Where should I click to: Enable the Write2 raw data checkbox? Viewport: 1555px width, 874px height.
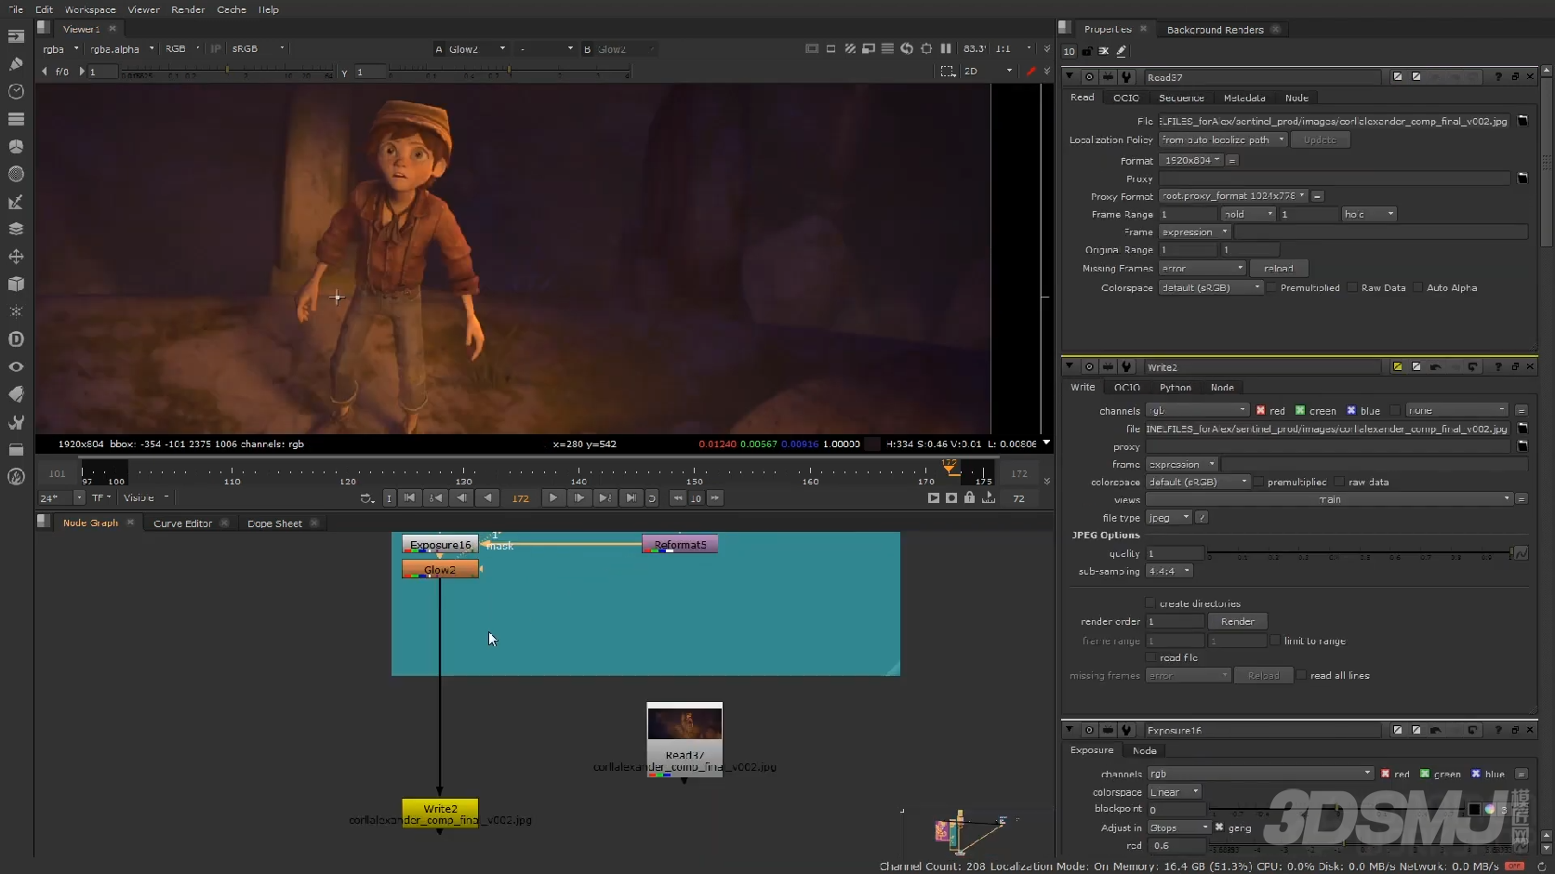tap(1339, 482)
